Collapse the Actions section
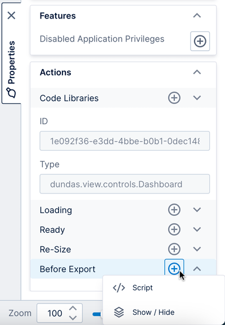The width and height of the screenshot is (225, 325). (197, 72)
